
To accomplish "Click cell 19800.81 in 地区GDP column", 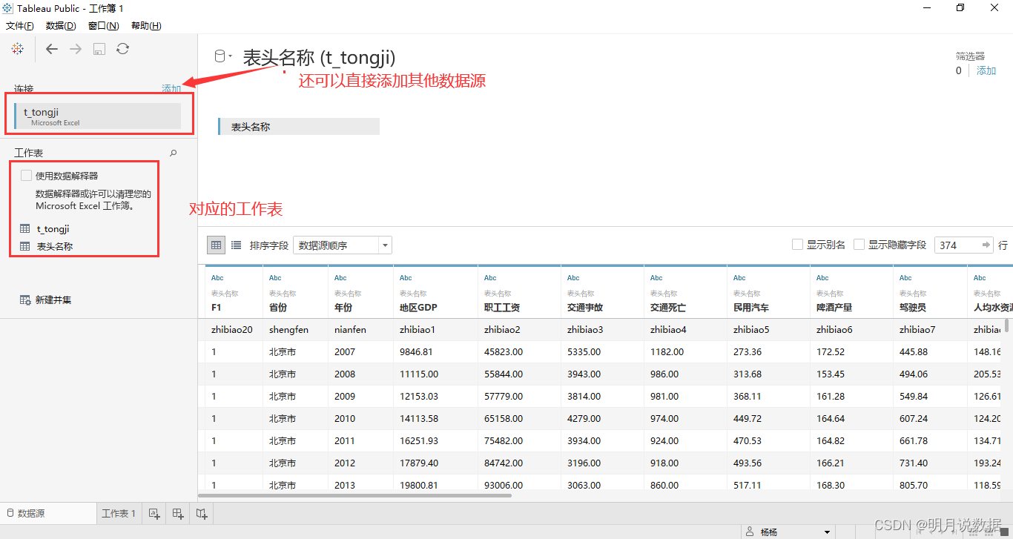I will tap(418, 486).
